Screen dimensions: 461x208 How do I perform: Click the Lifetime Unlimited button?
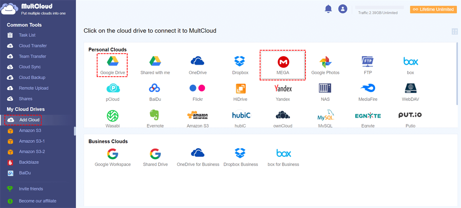[433, 9]
